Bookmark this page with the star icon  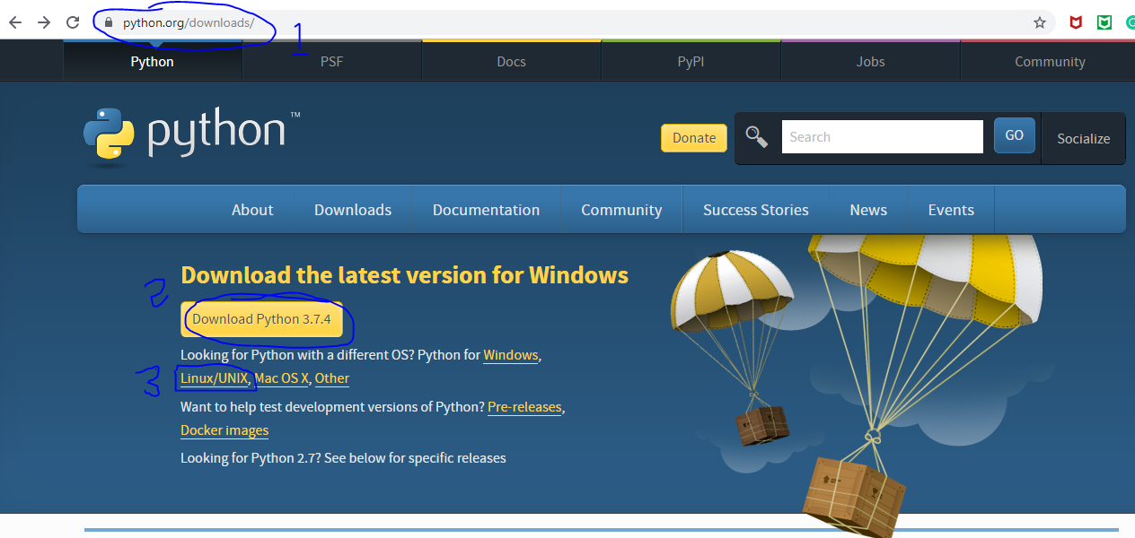click(1040, 22)
